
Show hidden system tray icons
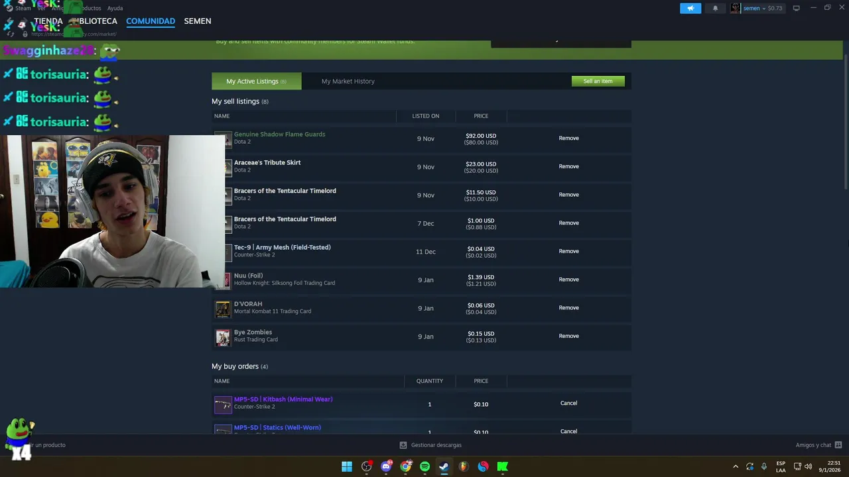[x=735, y=466]
